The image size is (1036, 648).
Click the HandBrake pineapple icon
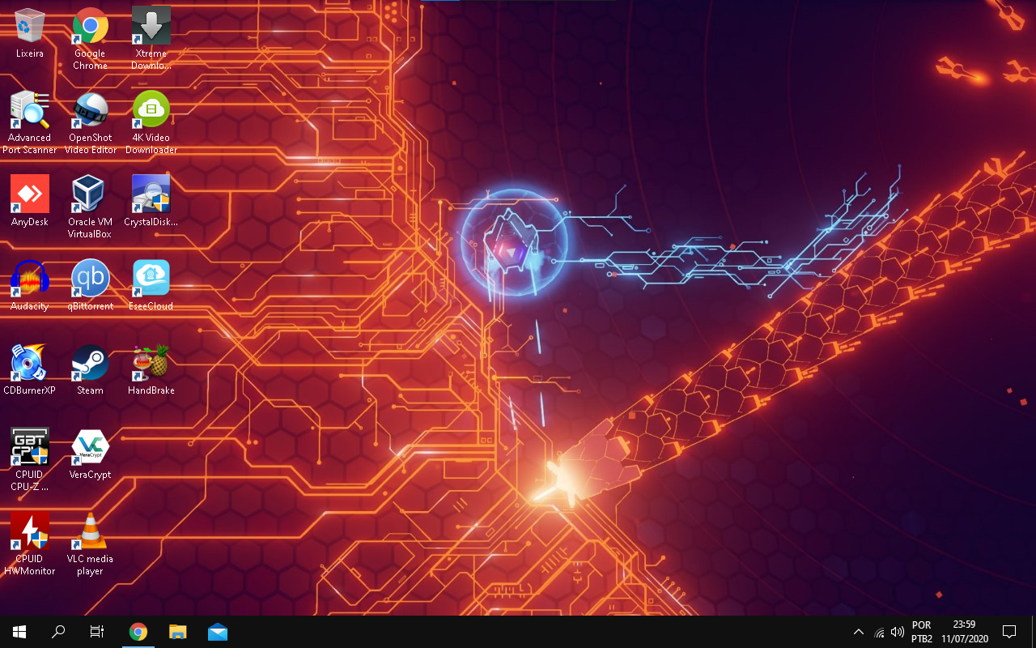point(151,364)
